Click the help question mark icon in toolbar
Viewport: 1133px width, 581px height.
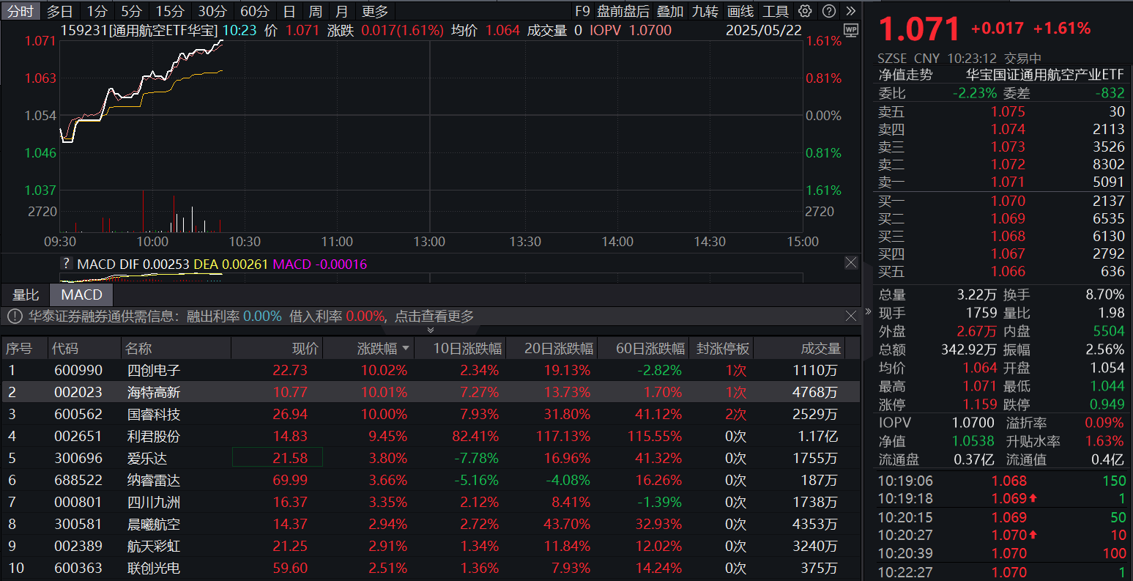point(828,11)
